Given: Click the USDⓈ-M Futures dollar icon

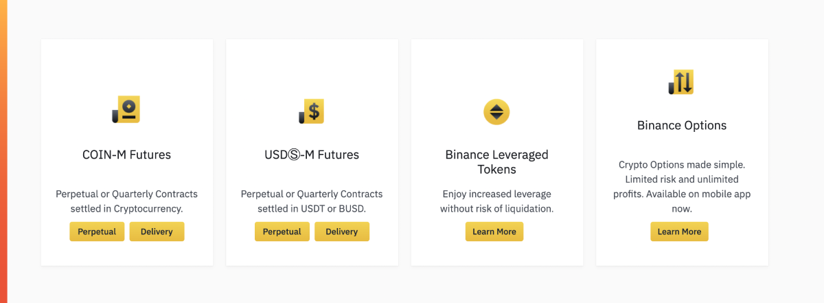Looking at the screenshot, I should pyautogui.click(x=312, y=111).
